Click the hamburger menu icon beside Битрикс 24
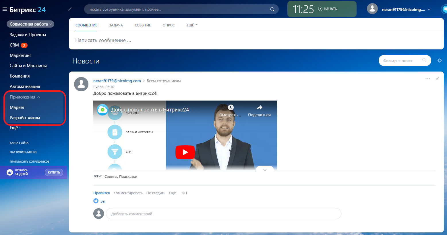The height and width of the screenshot is (235, 447). 5,9
